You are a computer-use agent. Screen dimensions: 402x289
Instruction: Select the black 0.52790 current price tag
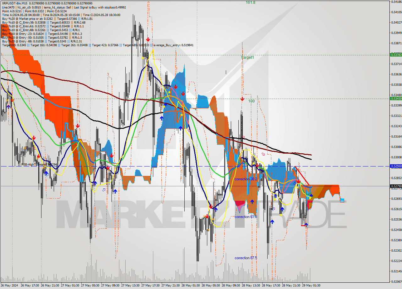pyautogui.click(x=396, y=186)
